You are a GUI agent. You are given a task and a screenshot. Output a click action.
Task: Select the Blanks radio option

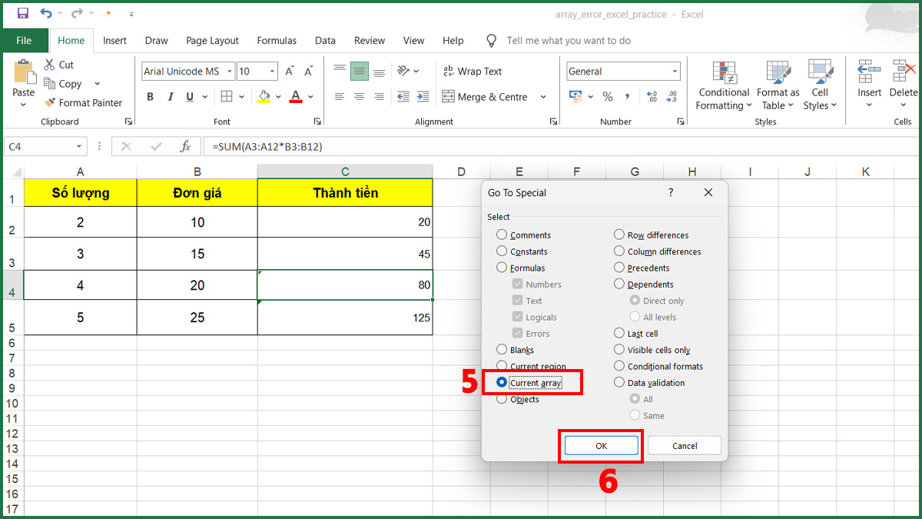(502, 350)
